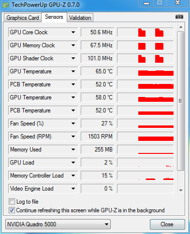Image resolution: width=190 pixels, height=234 pixels.
Task: Click the 1503 RPM fan speed value
Action: (x=98, y=137)
